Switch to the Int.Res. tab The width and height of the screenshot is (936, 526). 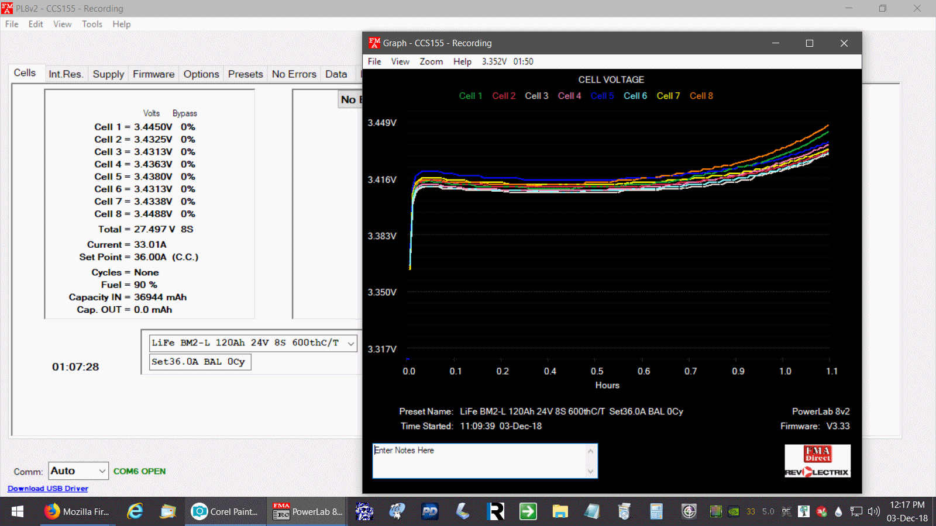[66, 74]
